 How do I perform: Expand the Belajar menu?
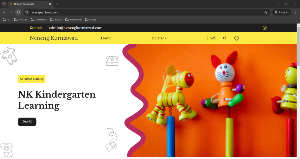tap(159, 38)
